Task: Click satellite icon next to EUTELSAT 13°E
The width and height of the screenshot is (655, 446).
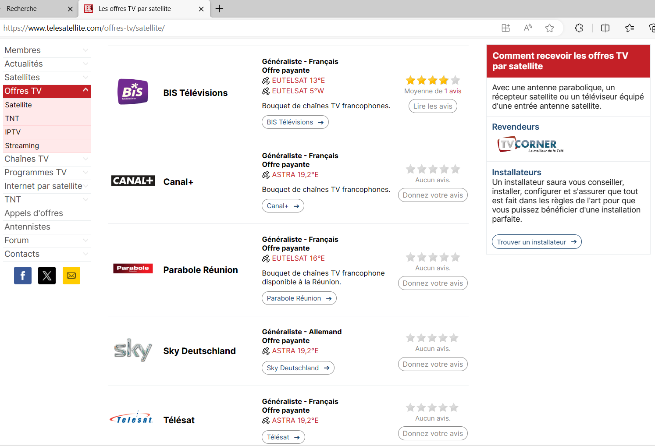Action: pos(266,81)
